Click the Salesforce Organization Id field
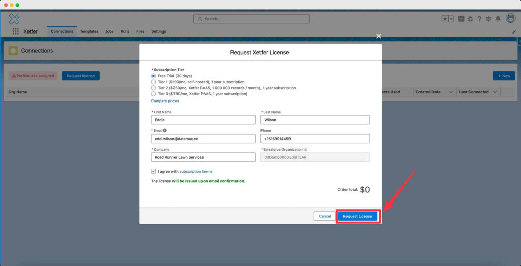Screen dimensions: 521x266 [315, 157]
